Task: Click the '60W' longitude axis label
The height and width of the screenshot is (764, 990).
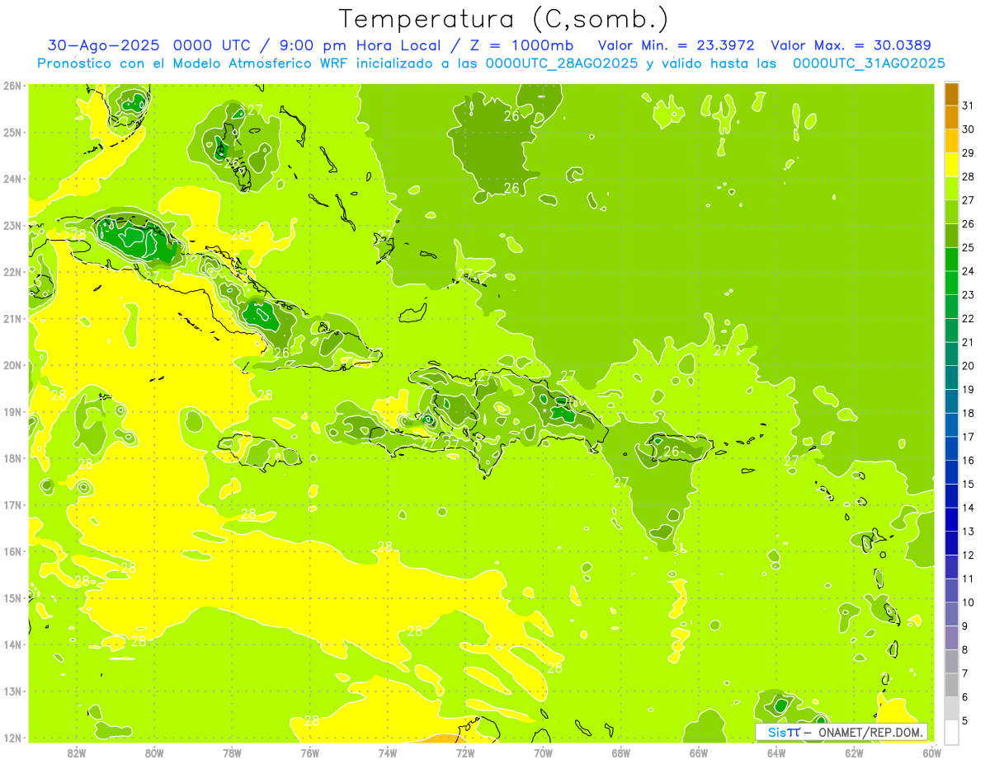Action: pyautogui.click(x=932, y=752)
